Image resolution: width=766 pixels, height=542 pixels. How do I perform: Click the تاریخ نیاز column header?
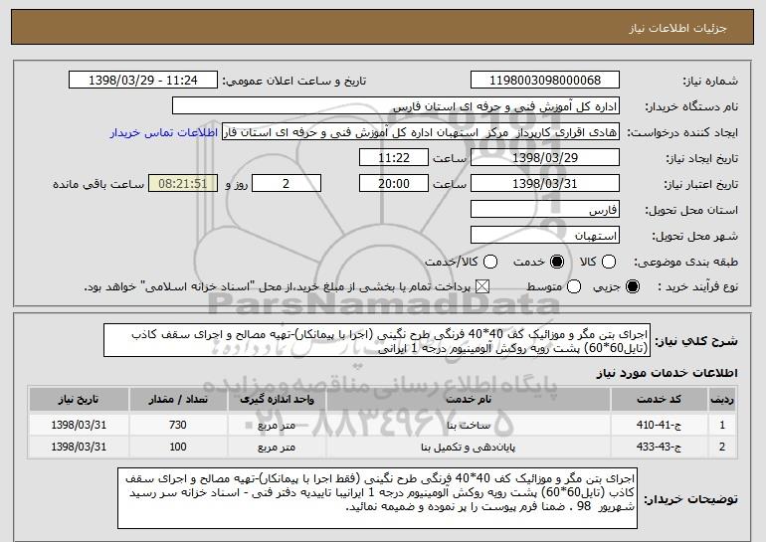coord(79,400)
